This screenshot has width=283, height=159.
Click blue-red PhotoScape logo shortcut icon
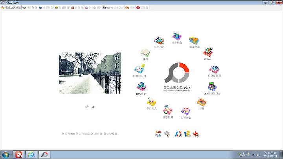tap(178, 134)
